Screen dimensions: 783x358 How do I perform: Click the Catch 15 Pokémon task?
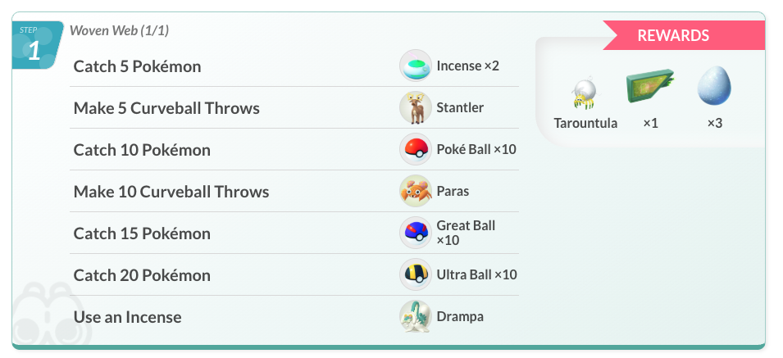tap(142, 233)
